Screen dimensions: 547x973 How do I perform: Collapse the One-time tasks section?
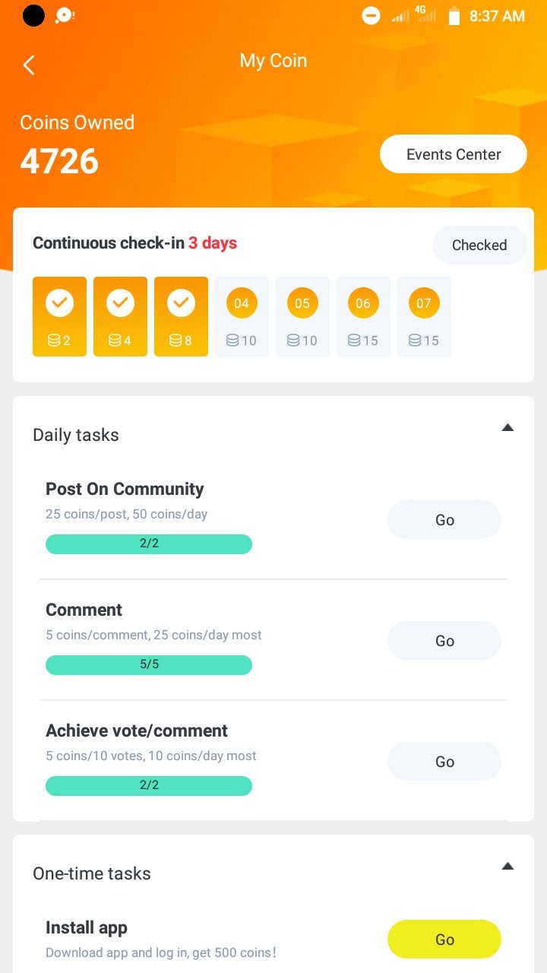point(507,866)
